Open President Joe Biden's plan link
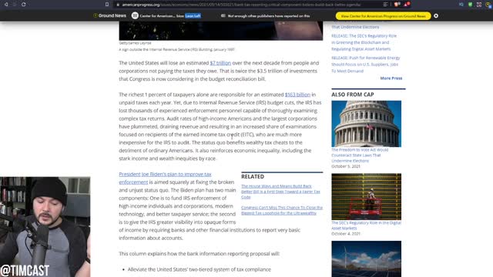The height and width of the screenshot is (277, 493). 165,178
